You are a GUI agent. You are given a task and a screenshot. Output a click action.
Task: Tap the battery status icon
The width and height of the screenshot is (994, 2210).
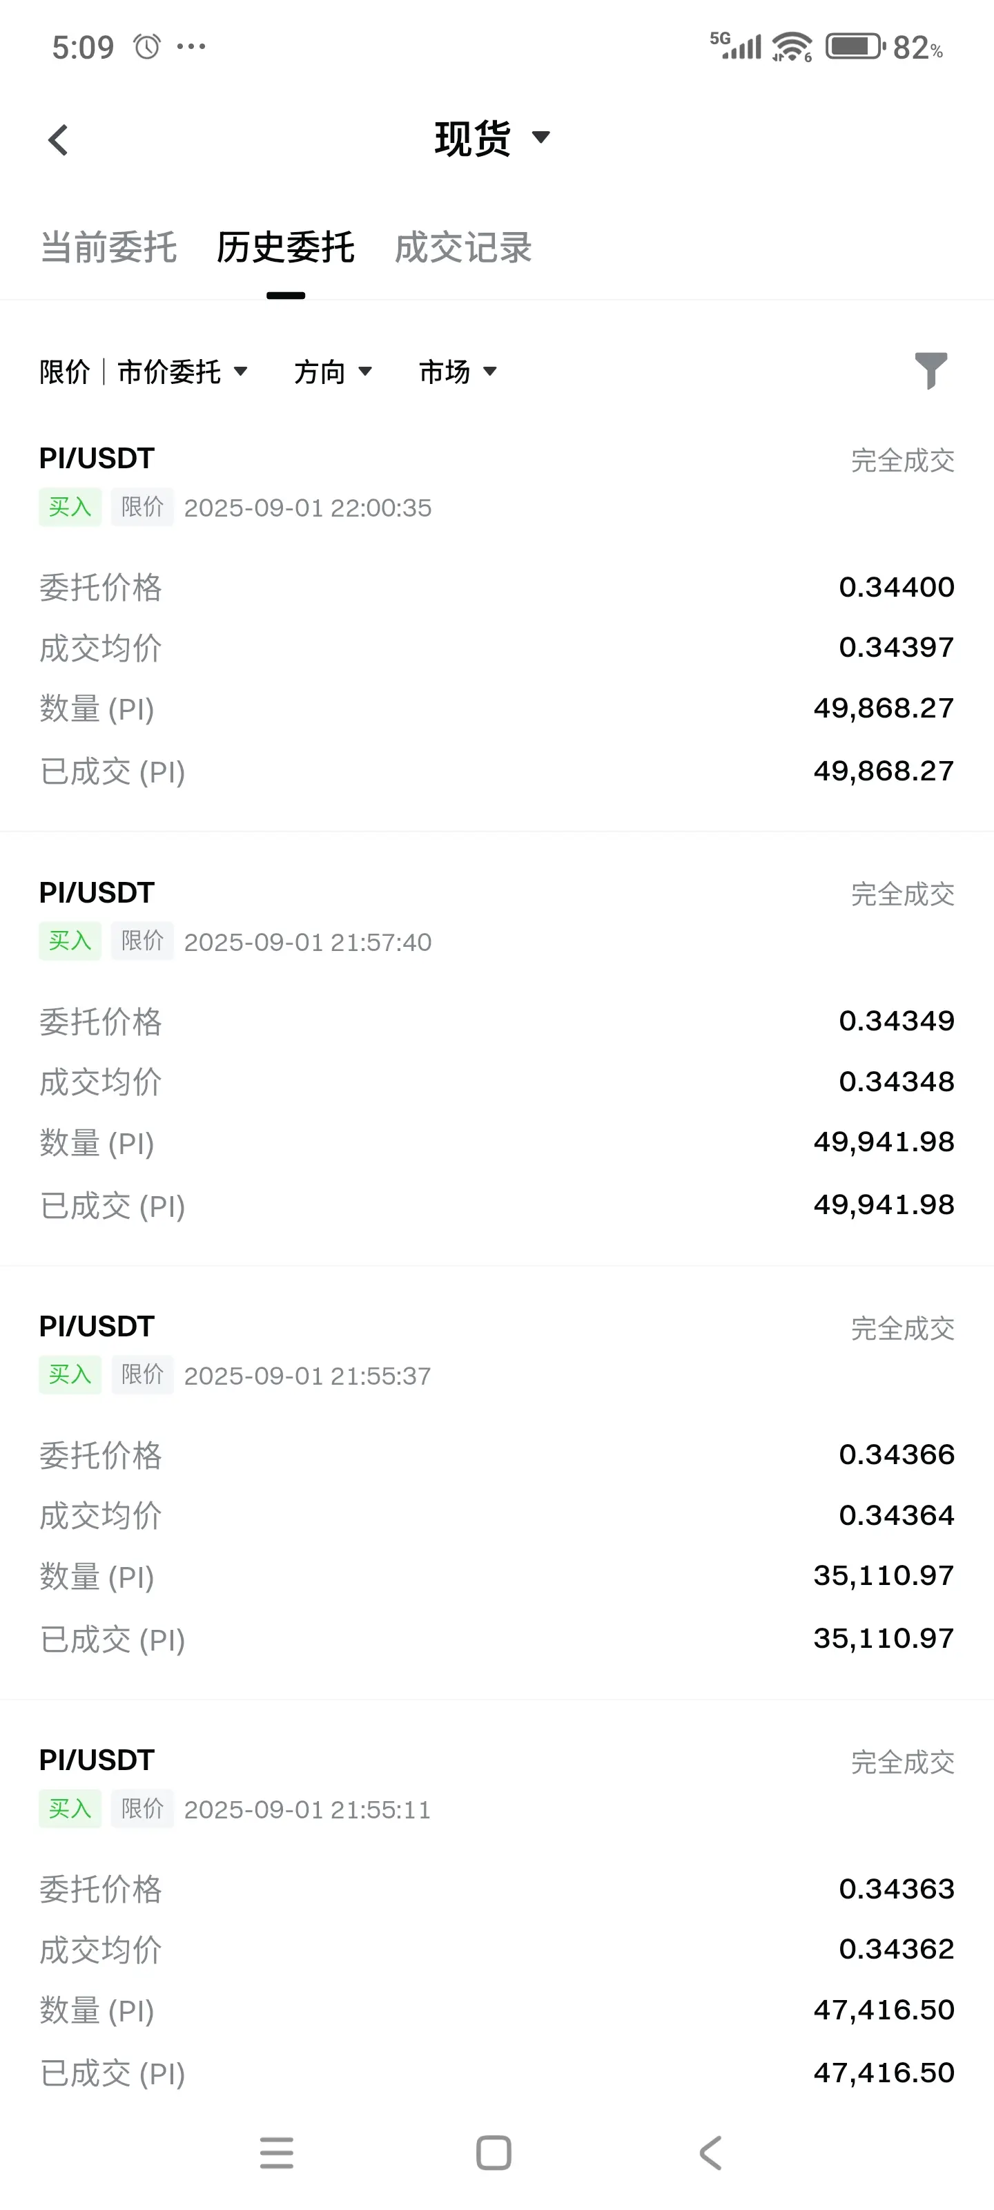pyautogui.click(x=855, y=46)
